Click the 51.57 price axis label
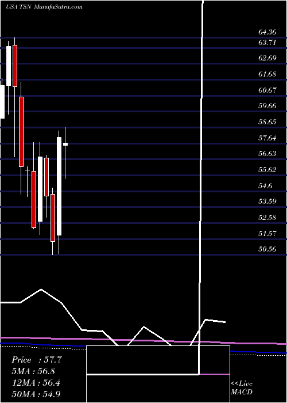287x403 pixels. [x=267, y=234]
